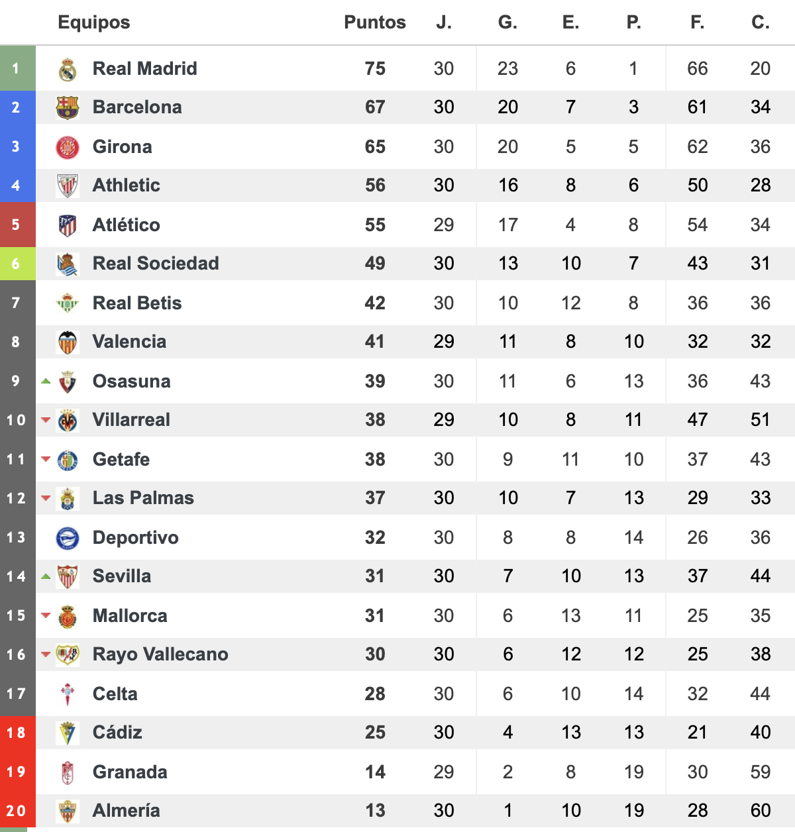
Task: Click Getafe's red down arrow
Action: click(x=46, y=459)
